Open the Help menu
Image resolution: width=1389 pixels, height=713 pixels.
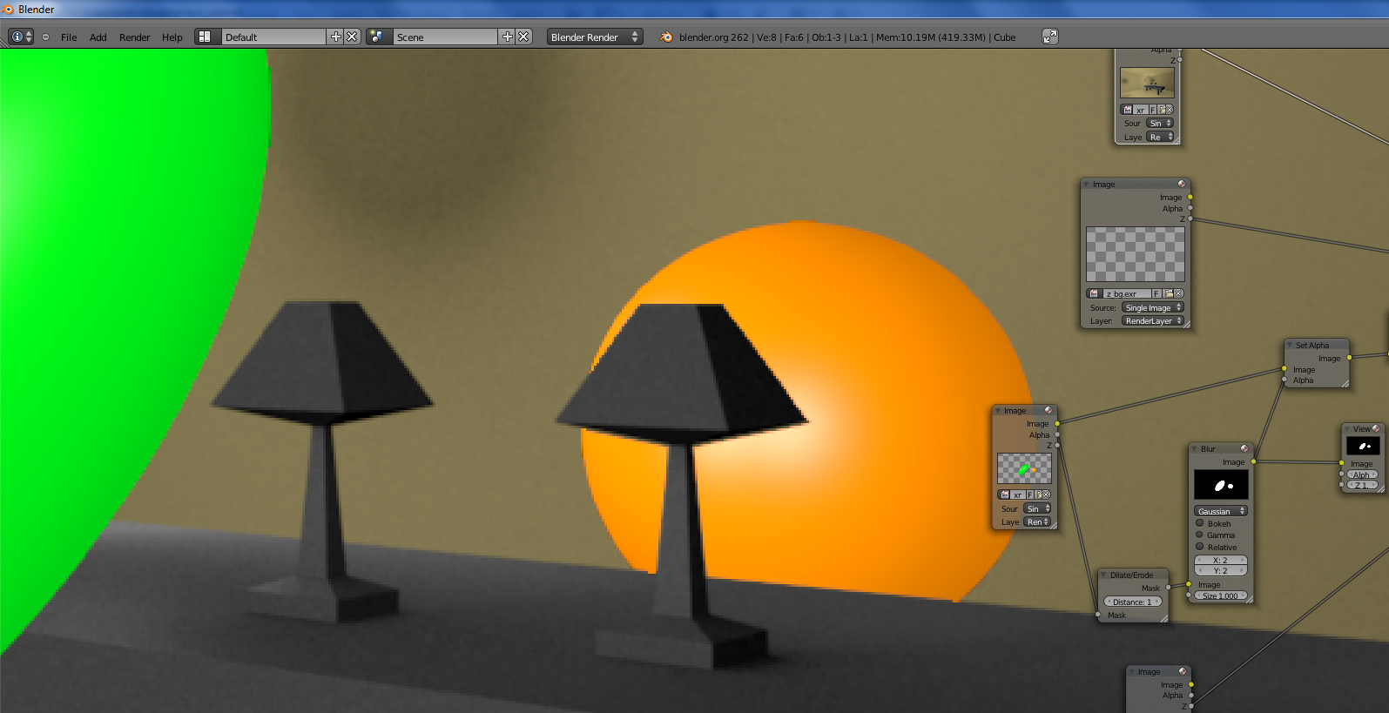(x=172, y=37)
